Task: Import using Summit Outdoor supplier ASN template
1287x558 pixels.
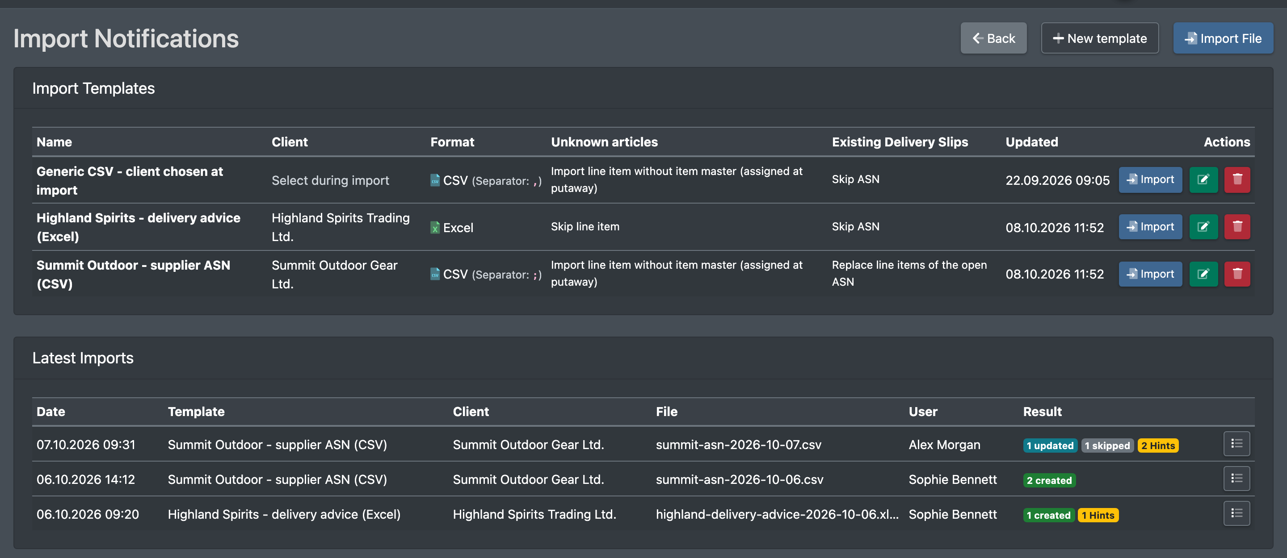Action: (x=1150, y=274)
